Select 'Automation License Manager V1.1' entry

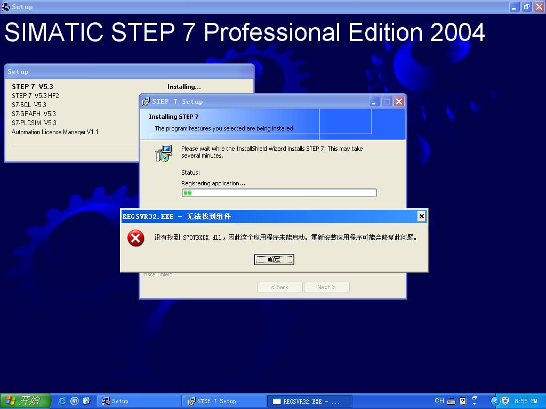(55, 132)
